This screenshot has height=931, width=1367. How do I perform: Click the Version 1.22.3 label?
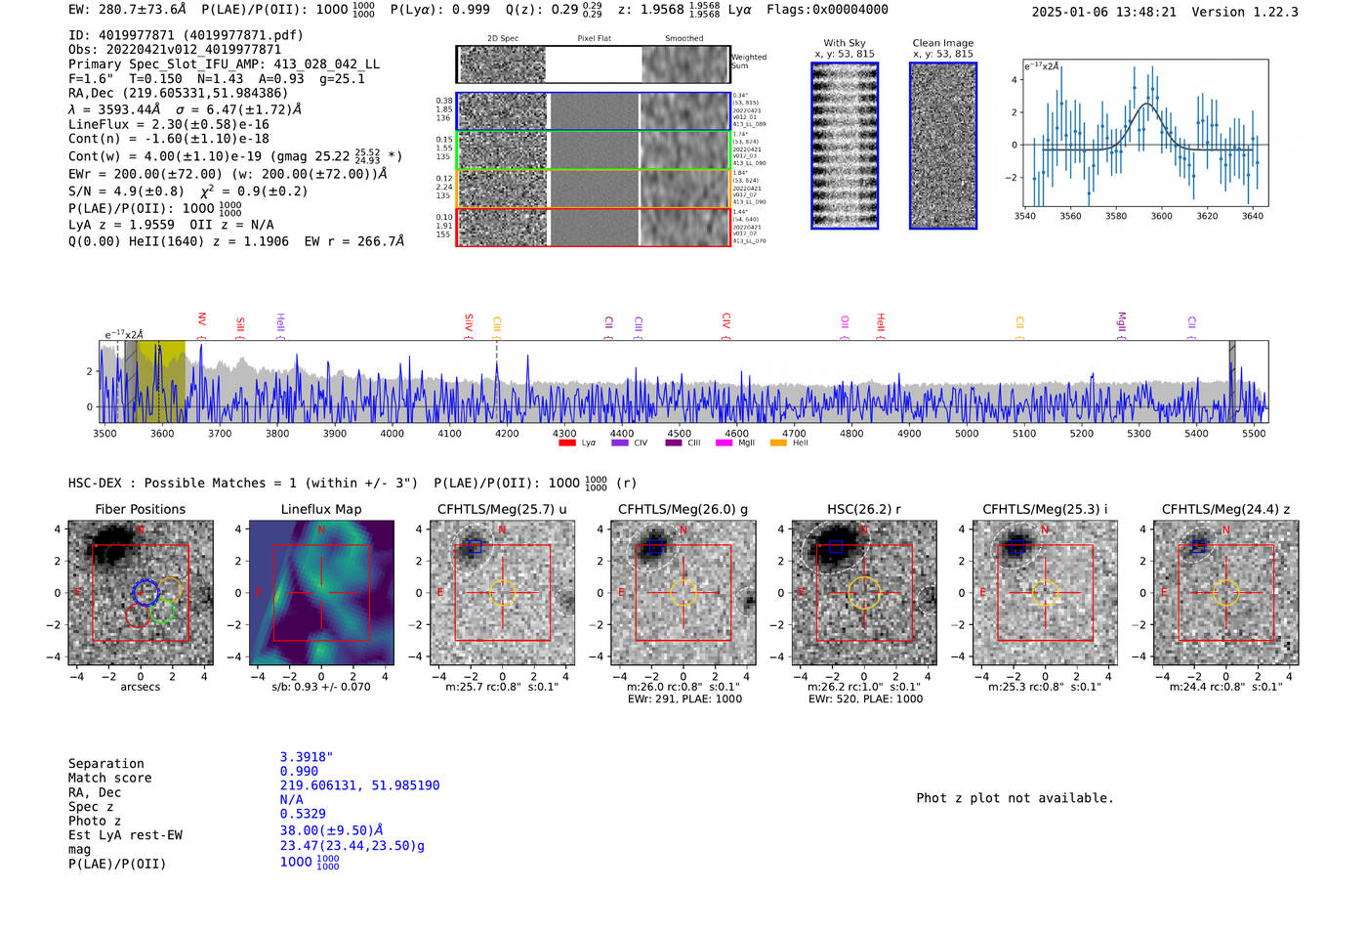point(1244,12)
